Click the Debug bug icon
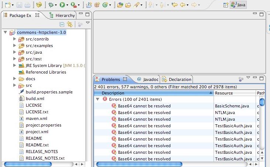The height and width of the screenshot is (167, 270). pos(51,5)
